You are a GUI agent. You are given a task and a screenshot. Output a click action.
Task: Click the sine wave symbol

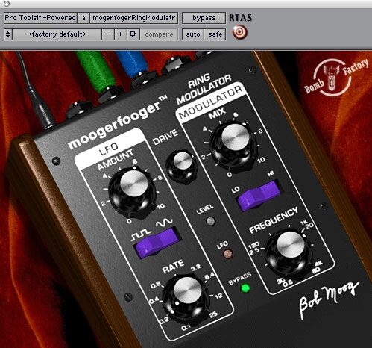164,223
